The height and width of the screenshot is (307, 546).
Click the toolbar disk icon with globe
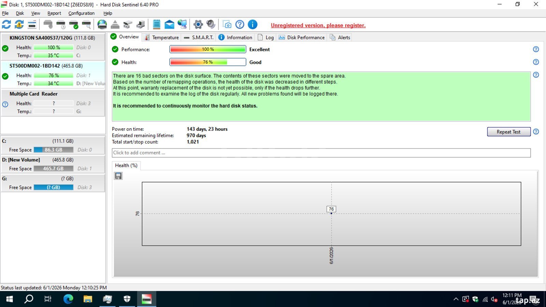pyautogui.click(x=102, y=25)
